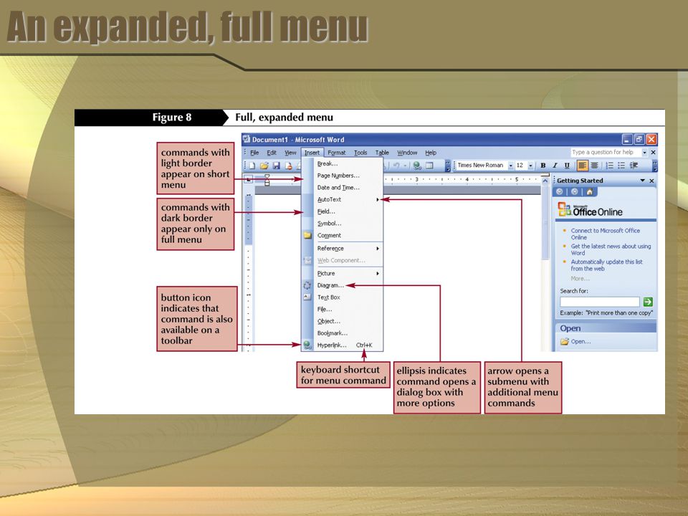Screen dimensions: 688x516
Task: Click the Permission icon next to Save
Action: pyautogui.click(x=288, y=166)
